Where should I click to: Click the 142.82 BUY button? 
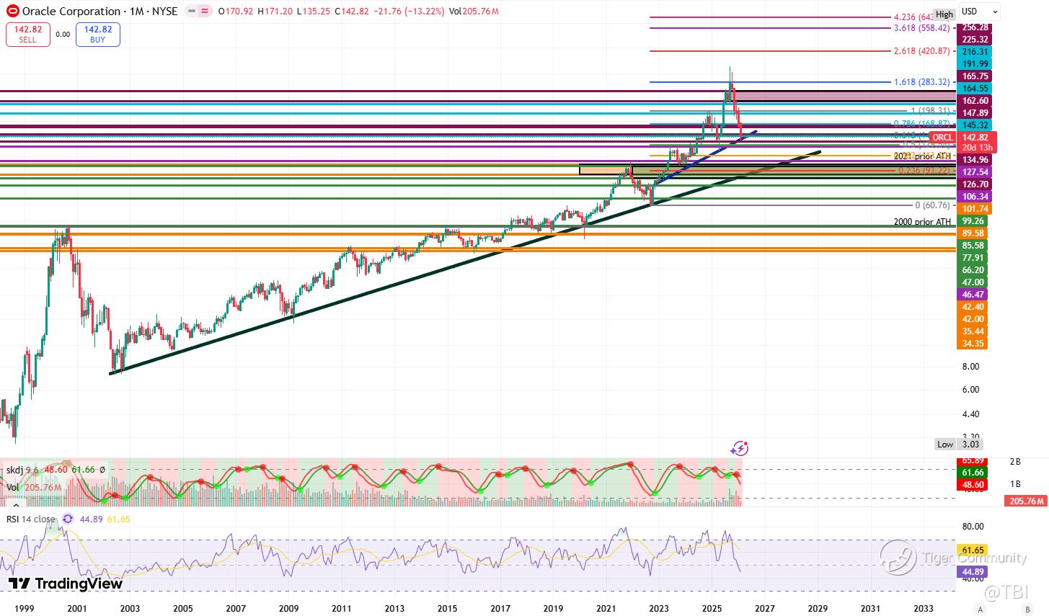[97, 35]
